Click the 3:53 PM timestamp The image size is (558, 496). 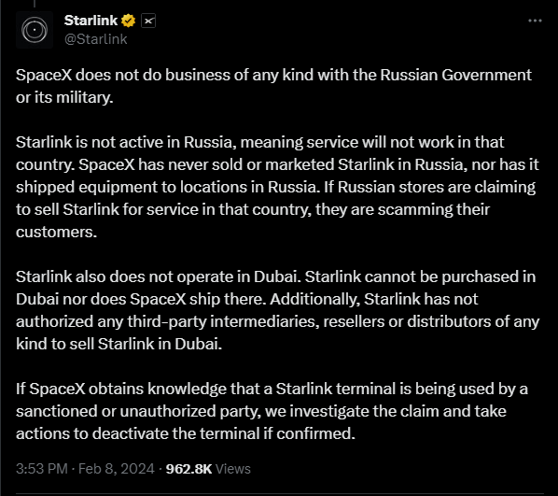click(42, 469)
